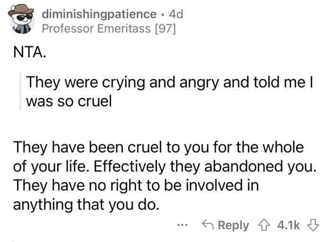Select the Professor Emeritass [97] flair
331x242 pixels.
(108, 28)
